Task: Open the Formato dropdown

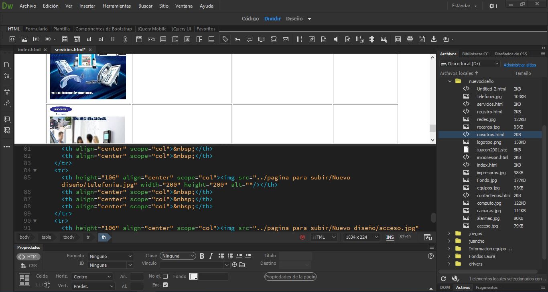Action: click(x=111, y=256)
